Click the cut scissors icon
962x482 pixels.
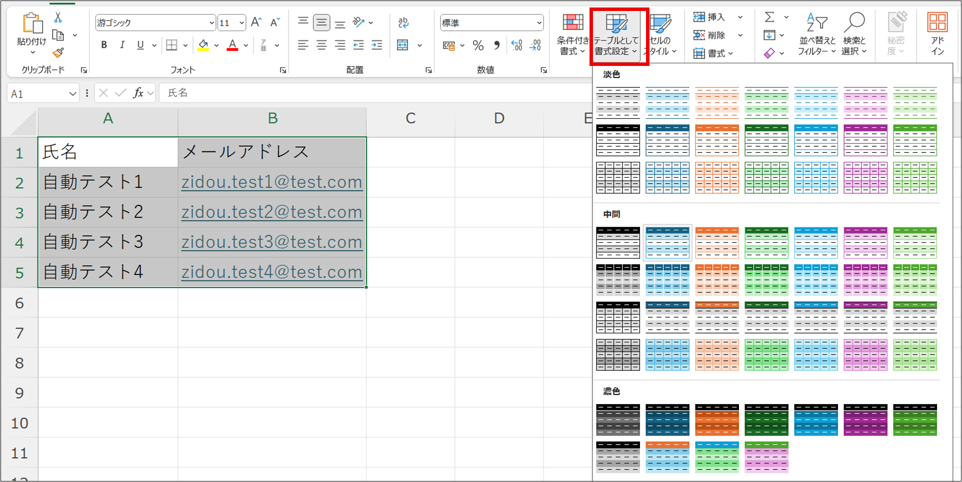click(x=58, y=17)
